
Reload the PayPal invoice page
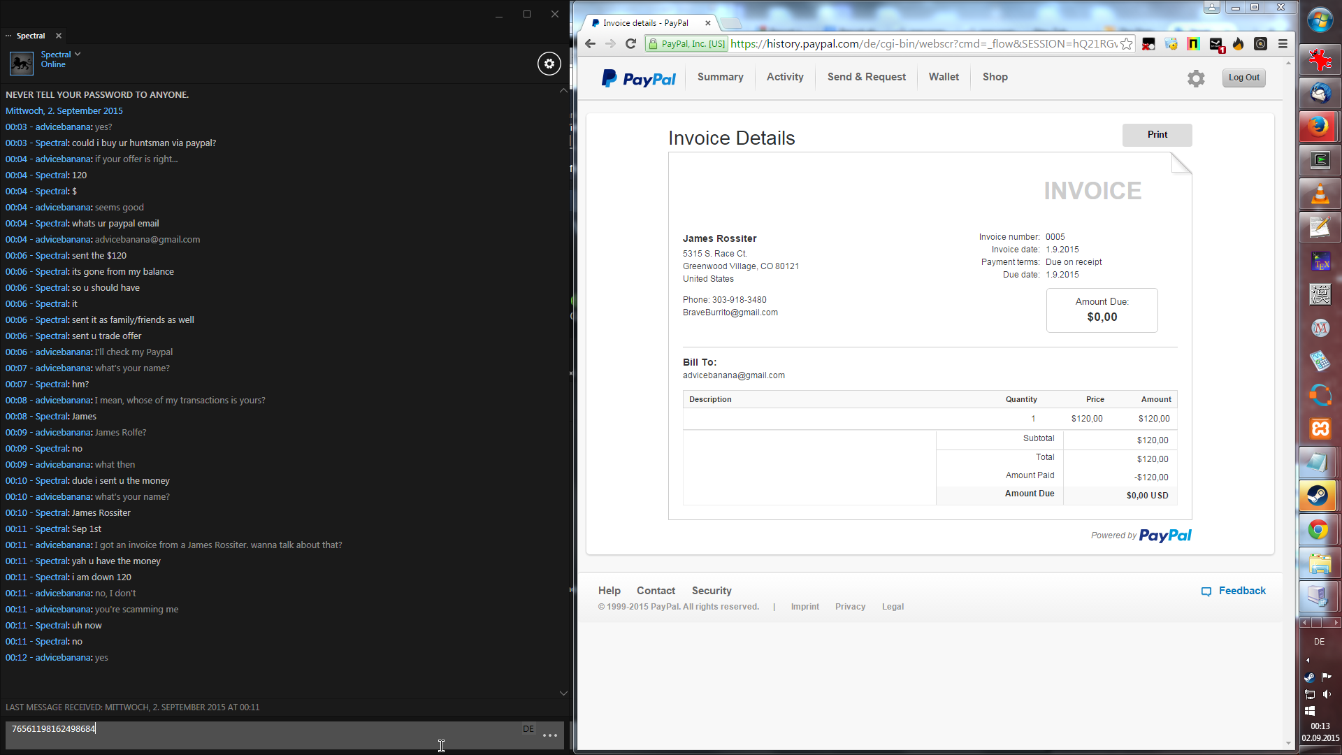(x=630, y=44)
